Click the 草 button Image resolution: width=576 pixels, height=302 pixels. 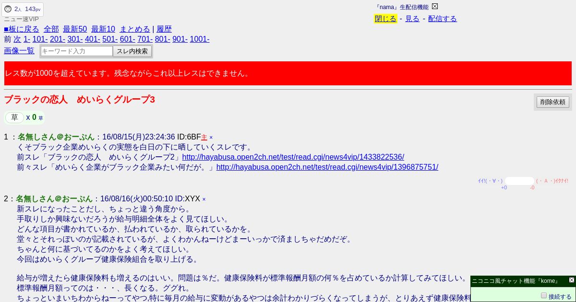(14, 117)
